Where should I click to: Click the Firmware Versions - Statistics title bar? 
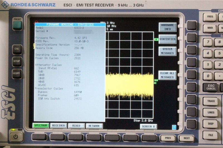[70, 25]
